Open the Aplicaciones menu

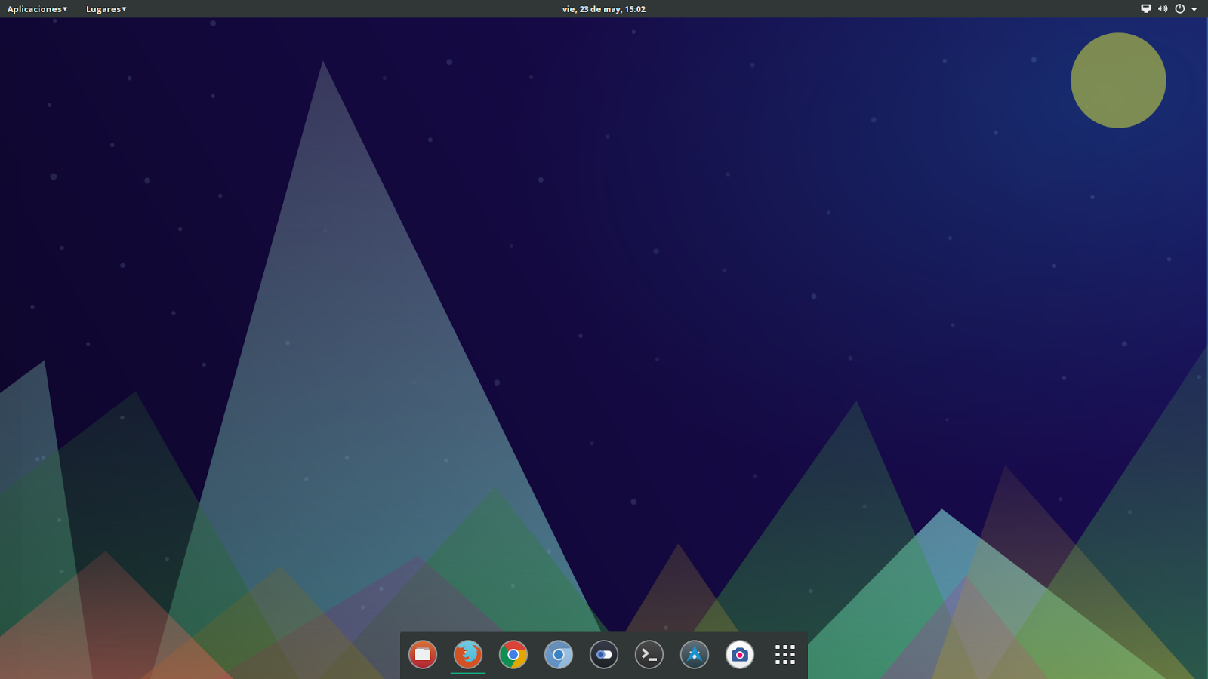(x=34, y=9)
